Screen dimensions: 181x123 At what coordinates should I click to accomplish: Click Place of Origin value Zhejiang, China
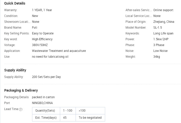point(164,22)
